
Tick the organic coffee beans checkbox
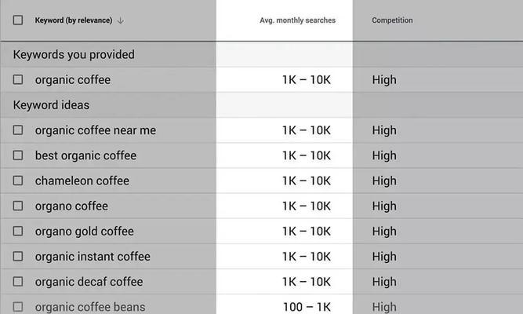(18, 307)
